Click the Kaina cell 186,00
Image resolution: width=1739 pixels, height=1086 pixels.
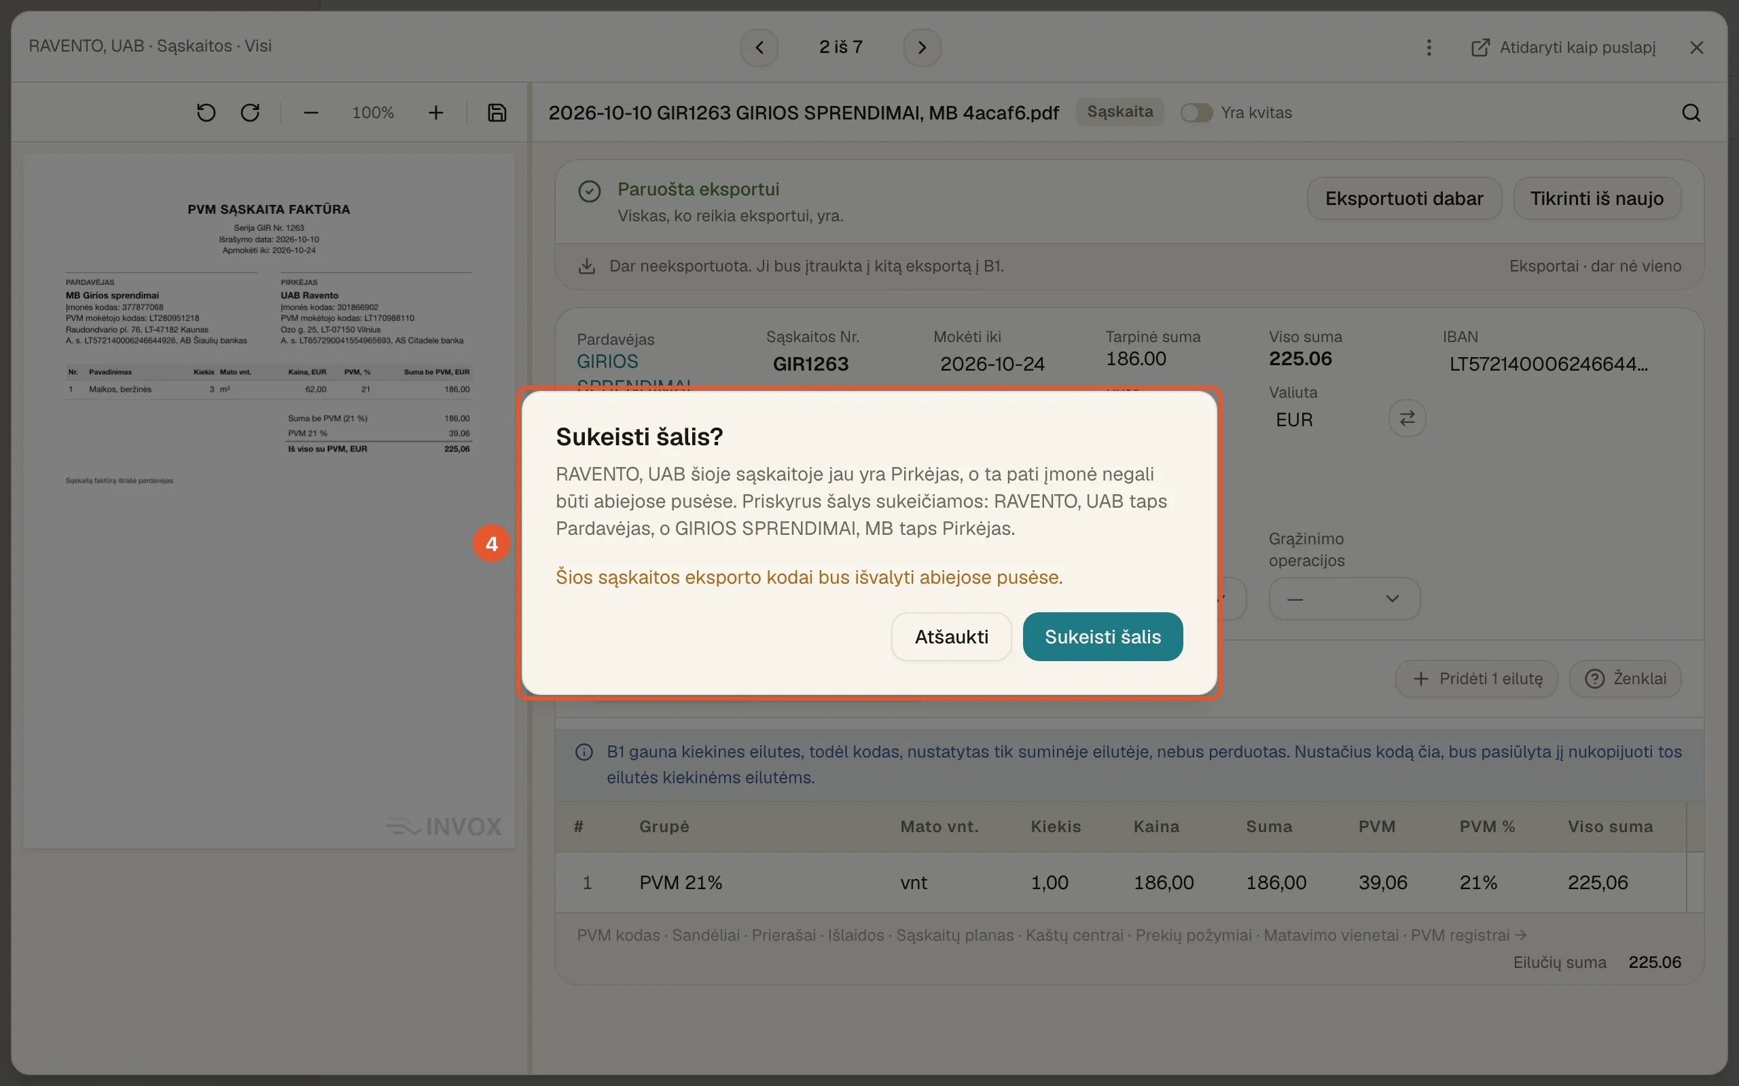tap(1164, 883)
